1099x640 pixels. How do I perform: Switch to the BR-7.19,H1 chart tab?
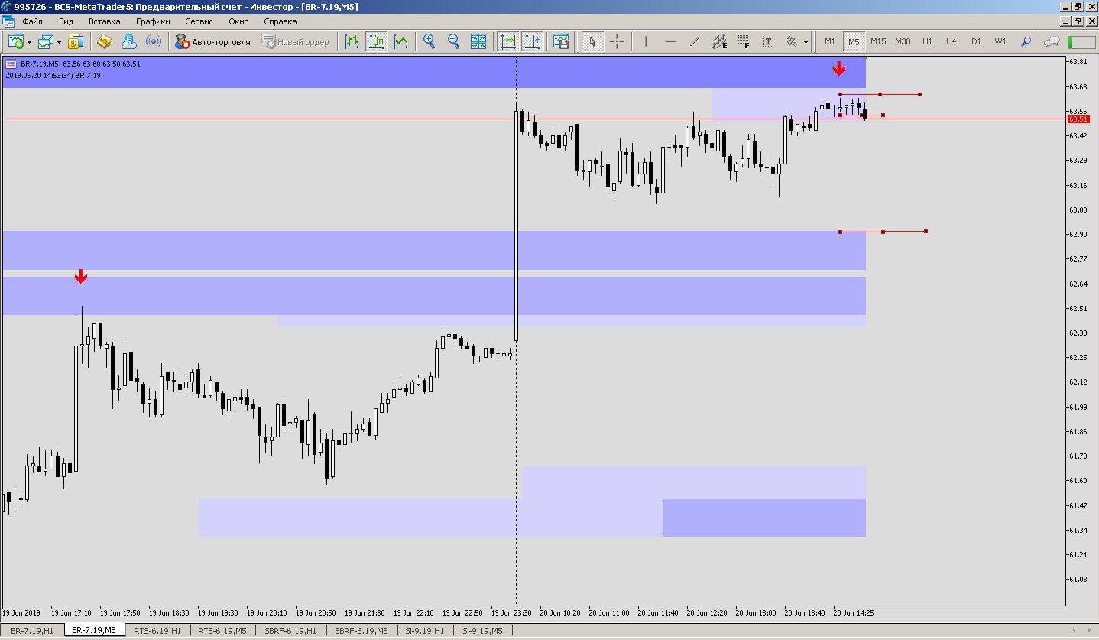pyautogui.click(x=32, y=631)
